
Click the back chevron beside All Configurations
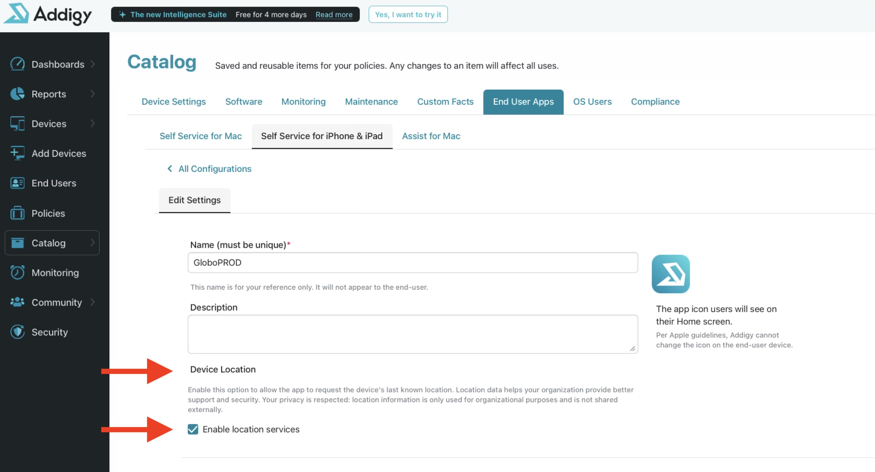point(170,169)
